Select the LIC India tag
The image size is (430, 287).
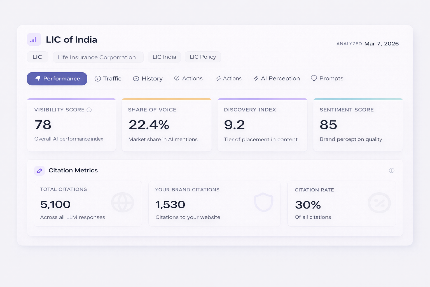164,57
